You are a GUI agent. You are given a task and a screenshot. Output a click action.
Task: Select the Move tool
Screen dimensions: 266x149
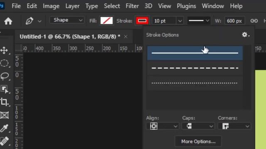(x=4, y=50)
